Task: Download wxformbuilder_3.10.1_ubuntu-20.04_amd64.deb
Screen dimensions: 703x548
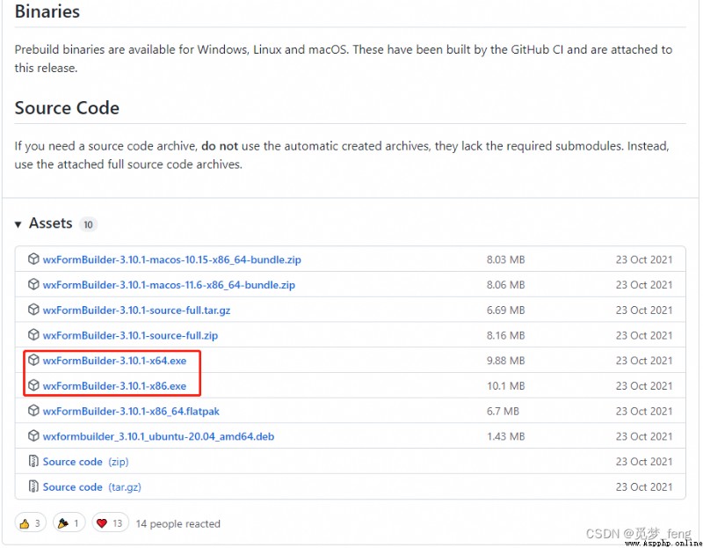Action: tap(158, 436)
